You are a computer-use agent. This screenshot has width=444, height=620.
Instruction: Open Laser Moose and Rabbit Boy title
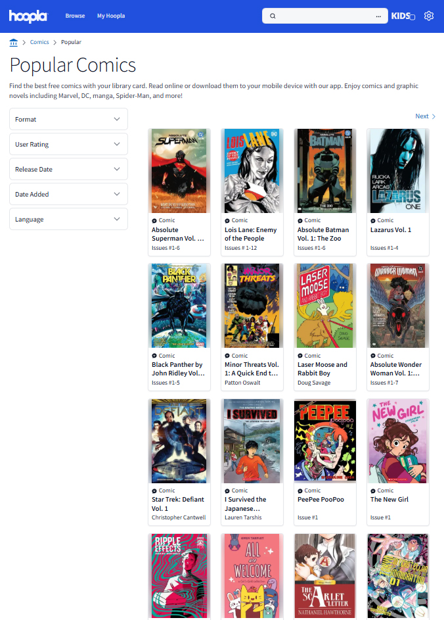[x=323, y=369]
